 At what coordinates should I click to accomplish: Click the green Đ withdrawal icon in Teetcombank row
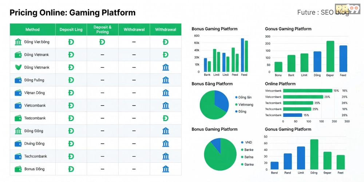166,118
